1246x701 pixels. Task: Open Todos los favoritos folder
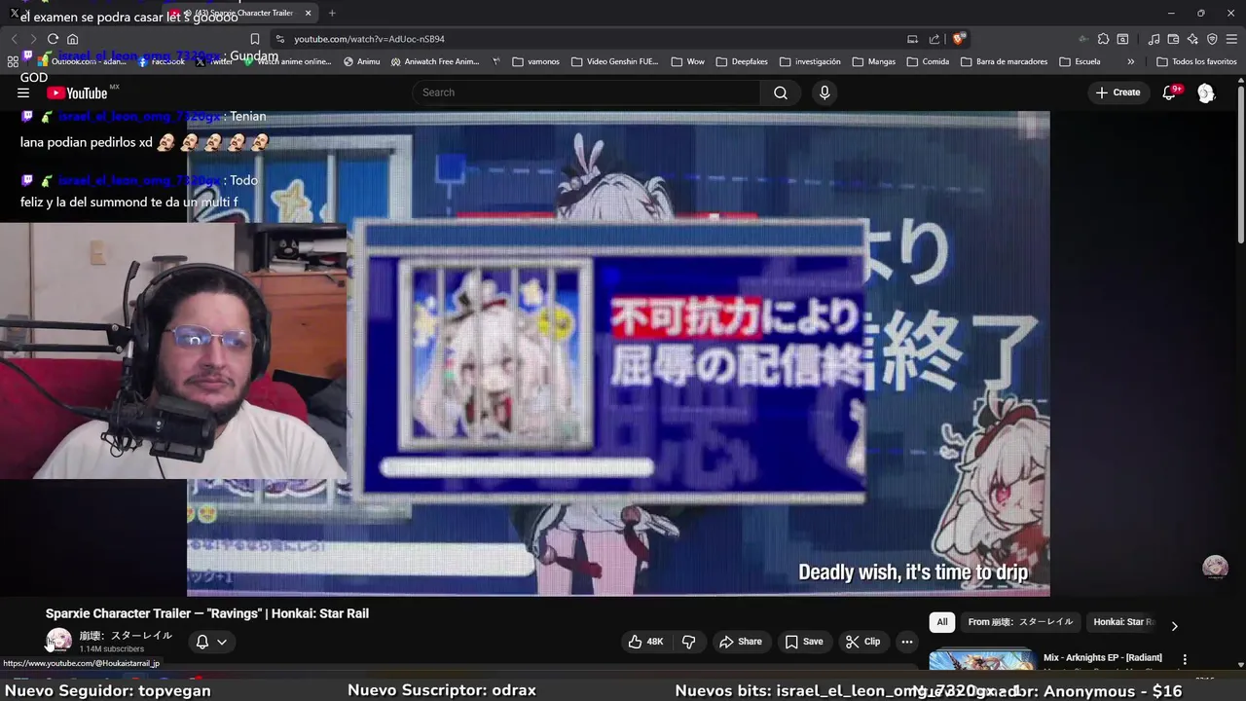coord(1196,61)
